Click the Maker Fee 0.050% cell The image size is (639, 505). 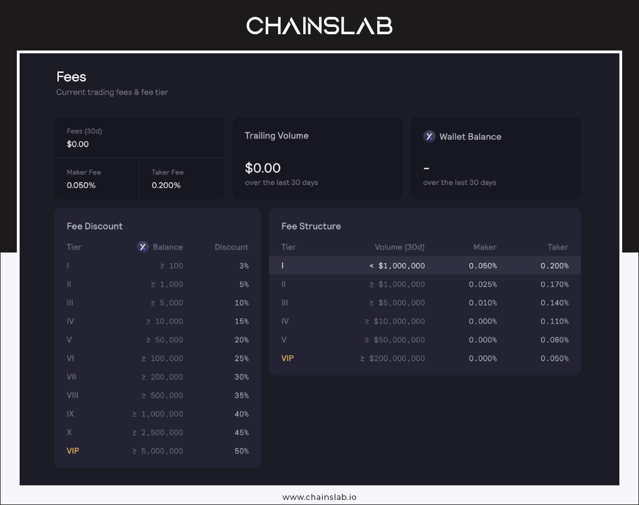click(81, 185)
